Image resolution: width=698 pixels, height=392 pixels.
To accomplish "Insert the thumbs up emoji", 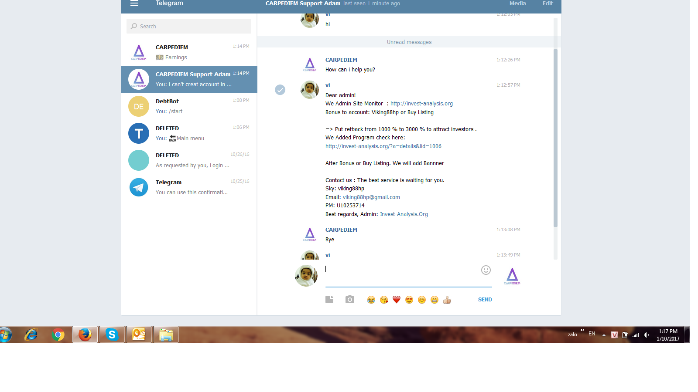I will coord(447,300).
